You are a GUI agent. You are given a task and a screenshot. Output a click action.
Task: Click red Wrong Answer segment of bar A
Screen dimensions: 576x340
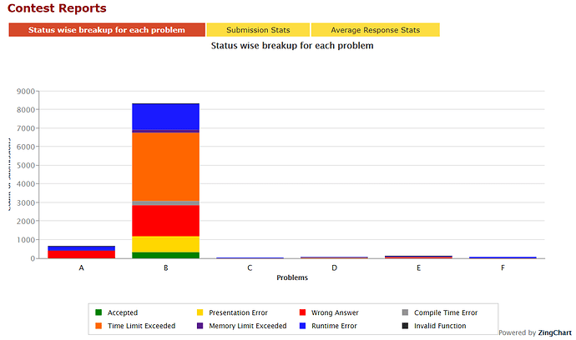pyautogui.click(x=82, y=254)
